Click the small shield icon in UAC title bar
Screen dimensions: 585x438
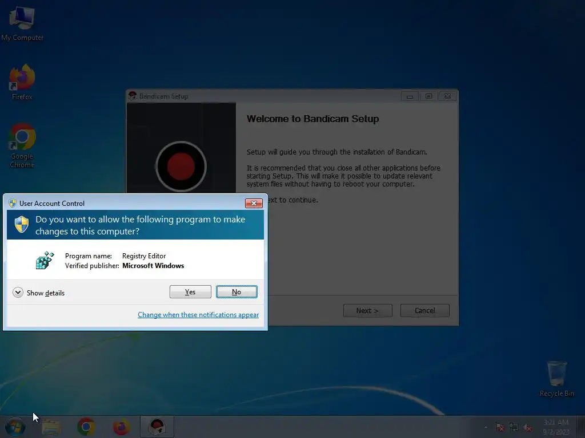[13, 203]
